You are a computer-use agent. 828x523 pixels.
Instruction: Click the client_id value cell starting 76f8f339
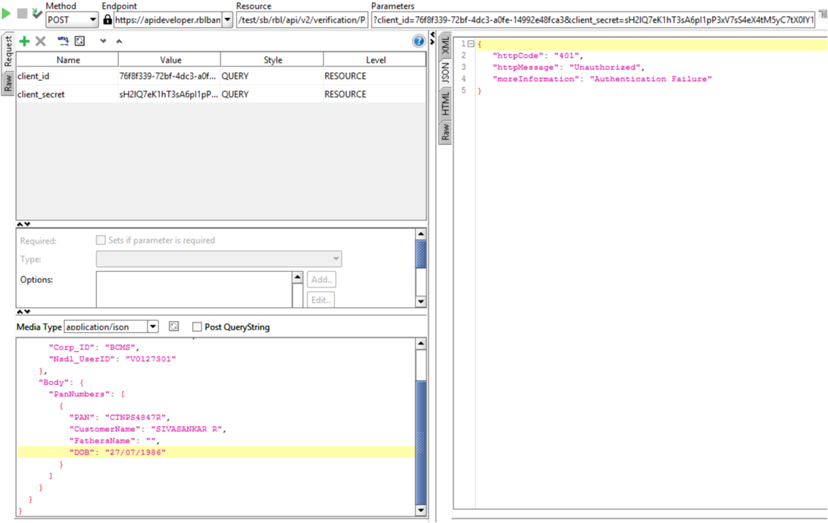tap(170, 76)
